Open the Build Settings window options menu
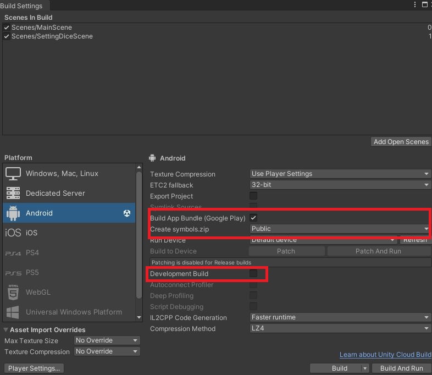The height and width of the screenshot is (375, 432). (x=415, y=4)
